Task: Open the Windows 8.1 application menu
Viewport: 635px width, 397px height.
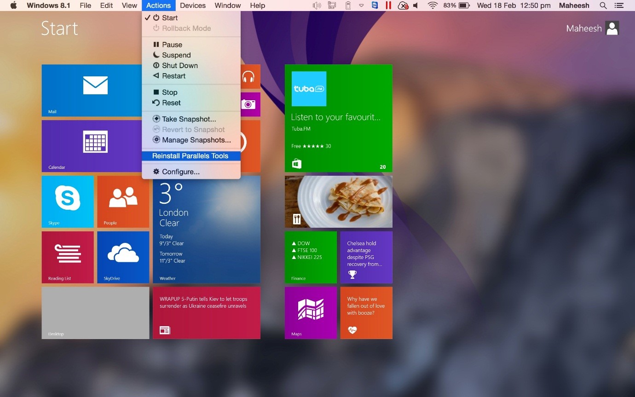Action: tap(48, 6)
